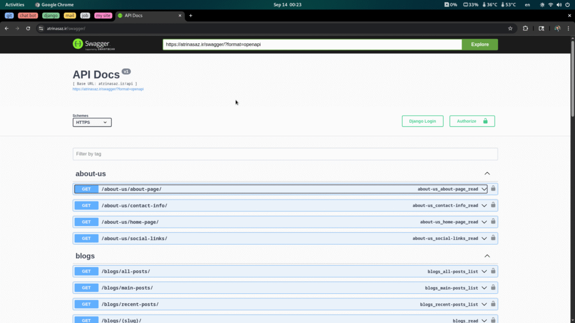The width and height of the screenshot is (575, 323).
Task: Open the chat bot tab group
Action: (x=28, y=16)
